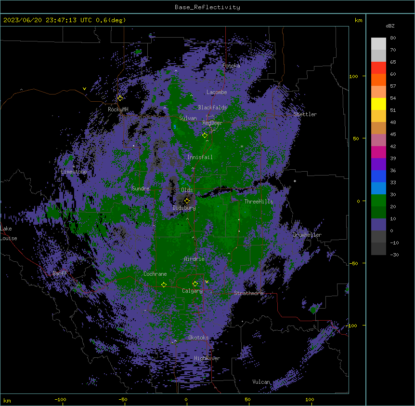Click the ThreeHills label
Image resolution: width=415 pixels, height=406 pixels.
click(259, 202)
